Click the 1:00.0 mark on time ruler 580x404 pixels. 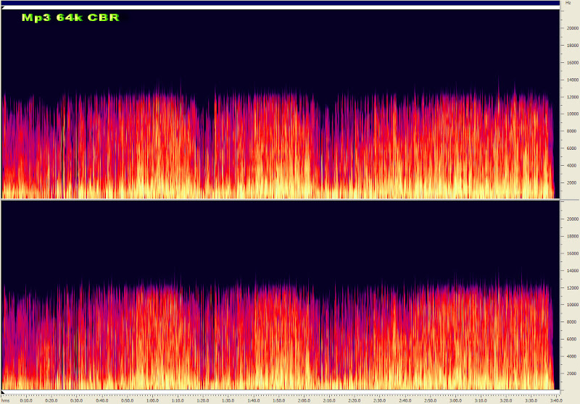pos(152,399)
